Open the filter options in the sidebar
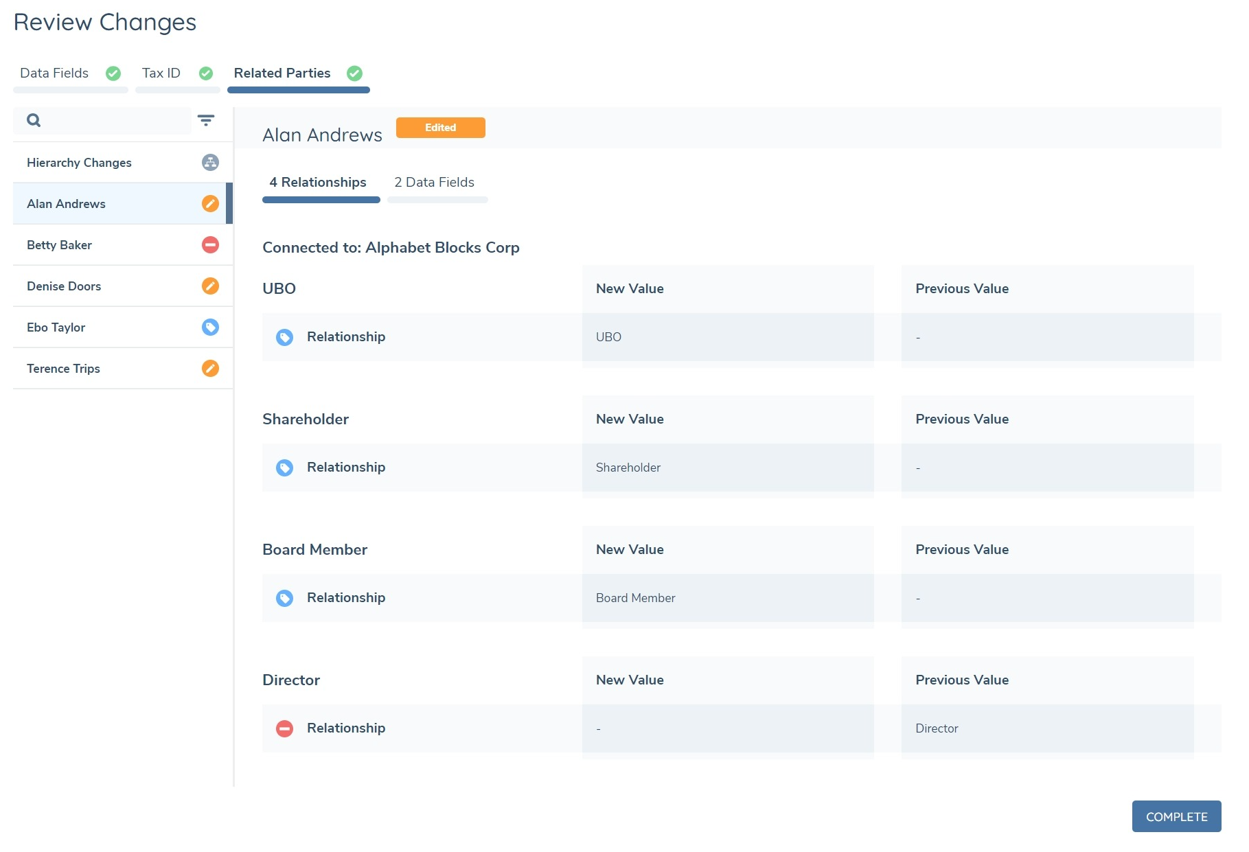Viewport: 1249px width, 852px height. [207, 120]
